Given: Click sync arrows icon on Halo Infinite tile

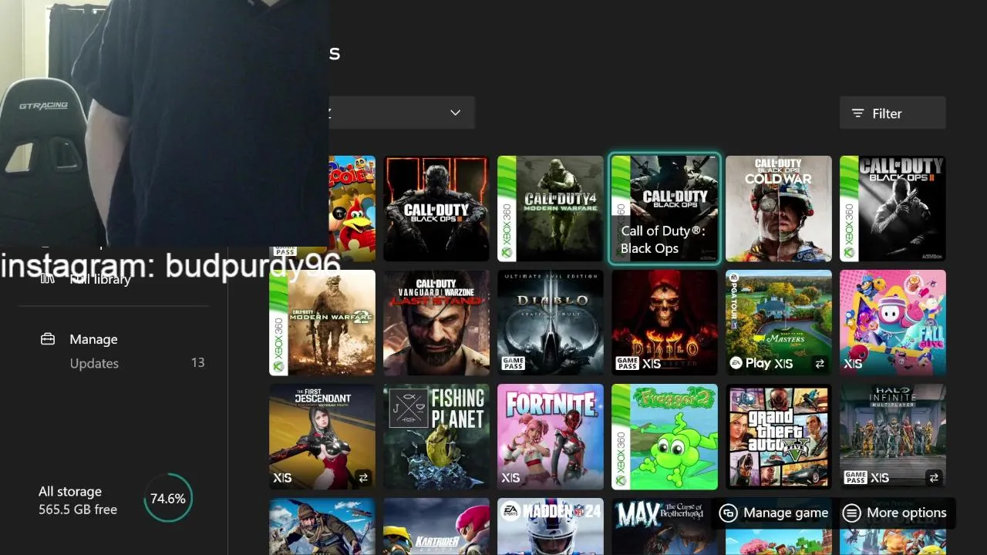Looking at the screenshot, I should 934,478.
